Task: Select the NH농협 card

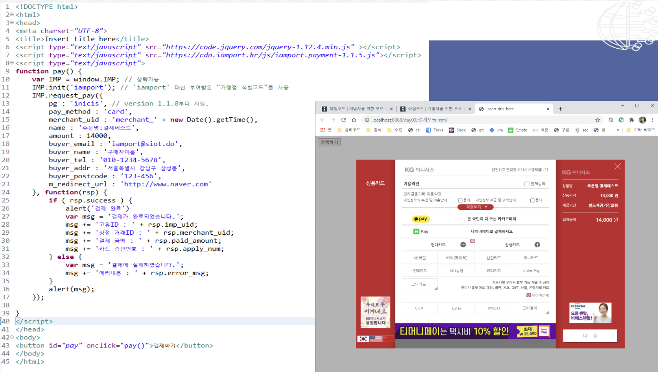Action: (457, 271)
